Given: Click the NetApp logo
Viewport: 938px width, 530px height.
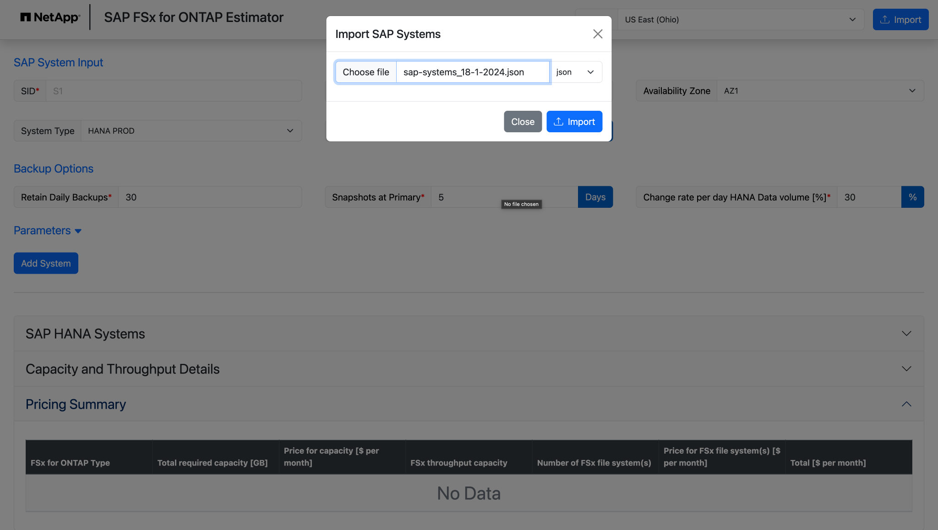Looking at the screenshot, I should 50,17.
